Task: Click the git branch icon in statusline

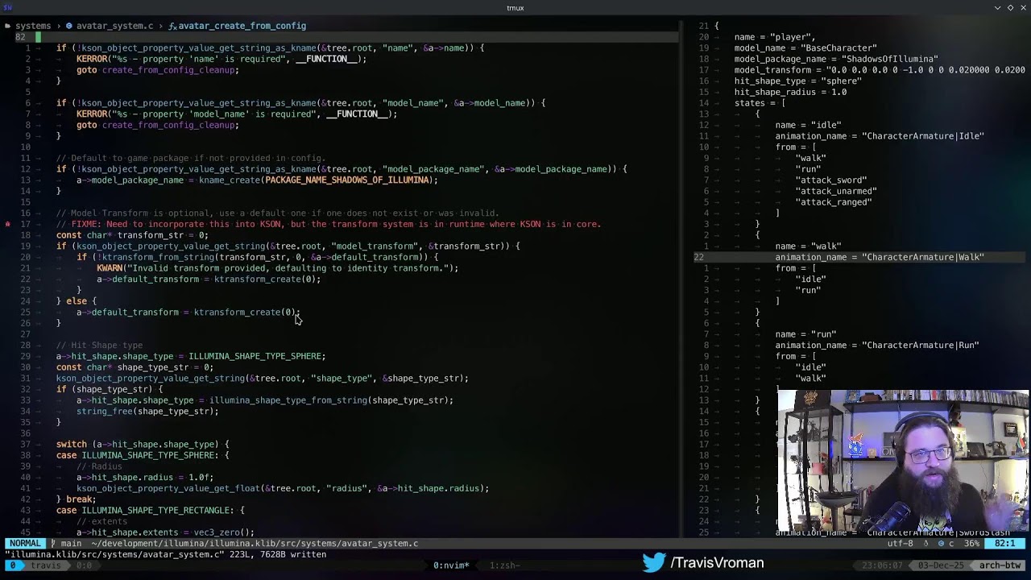Action: pyautogui.click(x=54, y=544)
